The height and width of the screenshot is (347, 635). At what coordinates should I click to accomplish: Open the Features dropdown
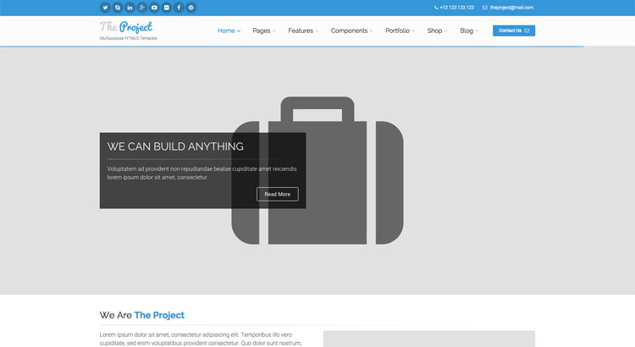coord(303,30)
